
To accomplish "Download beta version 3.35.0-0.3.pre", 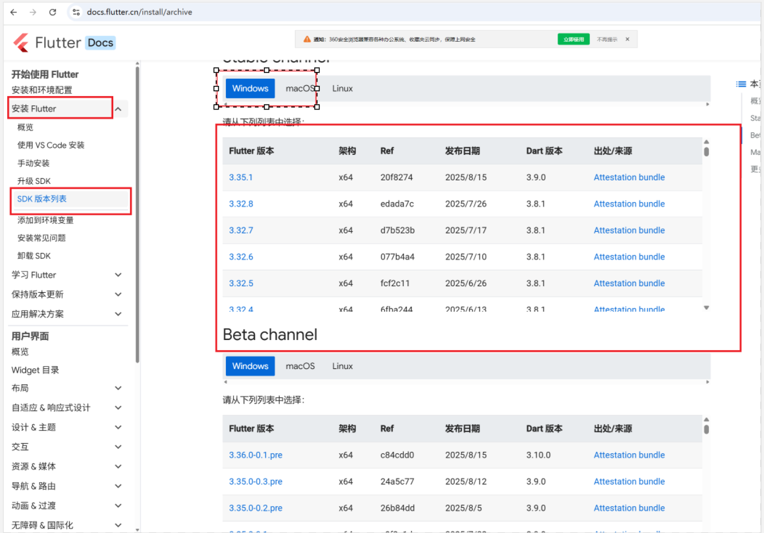I will coord(255,482).
